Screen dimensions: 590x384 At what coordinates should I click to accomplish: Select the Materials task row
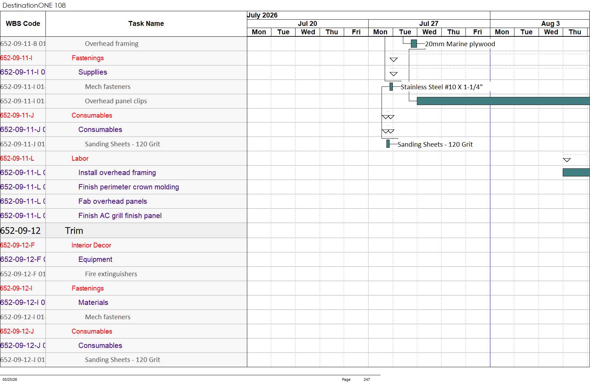tap(123, 302)
